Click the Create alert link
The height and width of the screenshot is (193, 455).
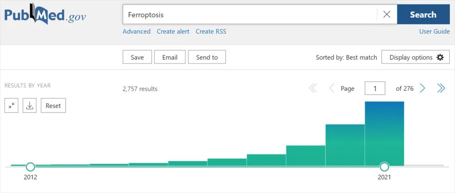tap(173, 31)
